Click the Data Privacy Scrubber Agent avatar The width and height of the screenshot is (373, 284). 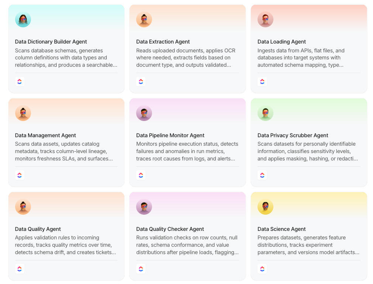265,113
